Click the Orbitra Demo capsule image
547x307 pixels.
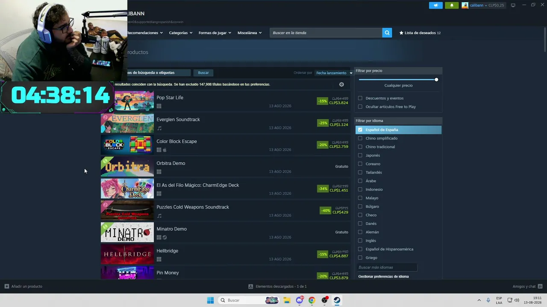tap(127, 167)
